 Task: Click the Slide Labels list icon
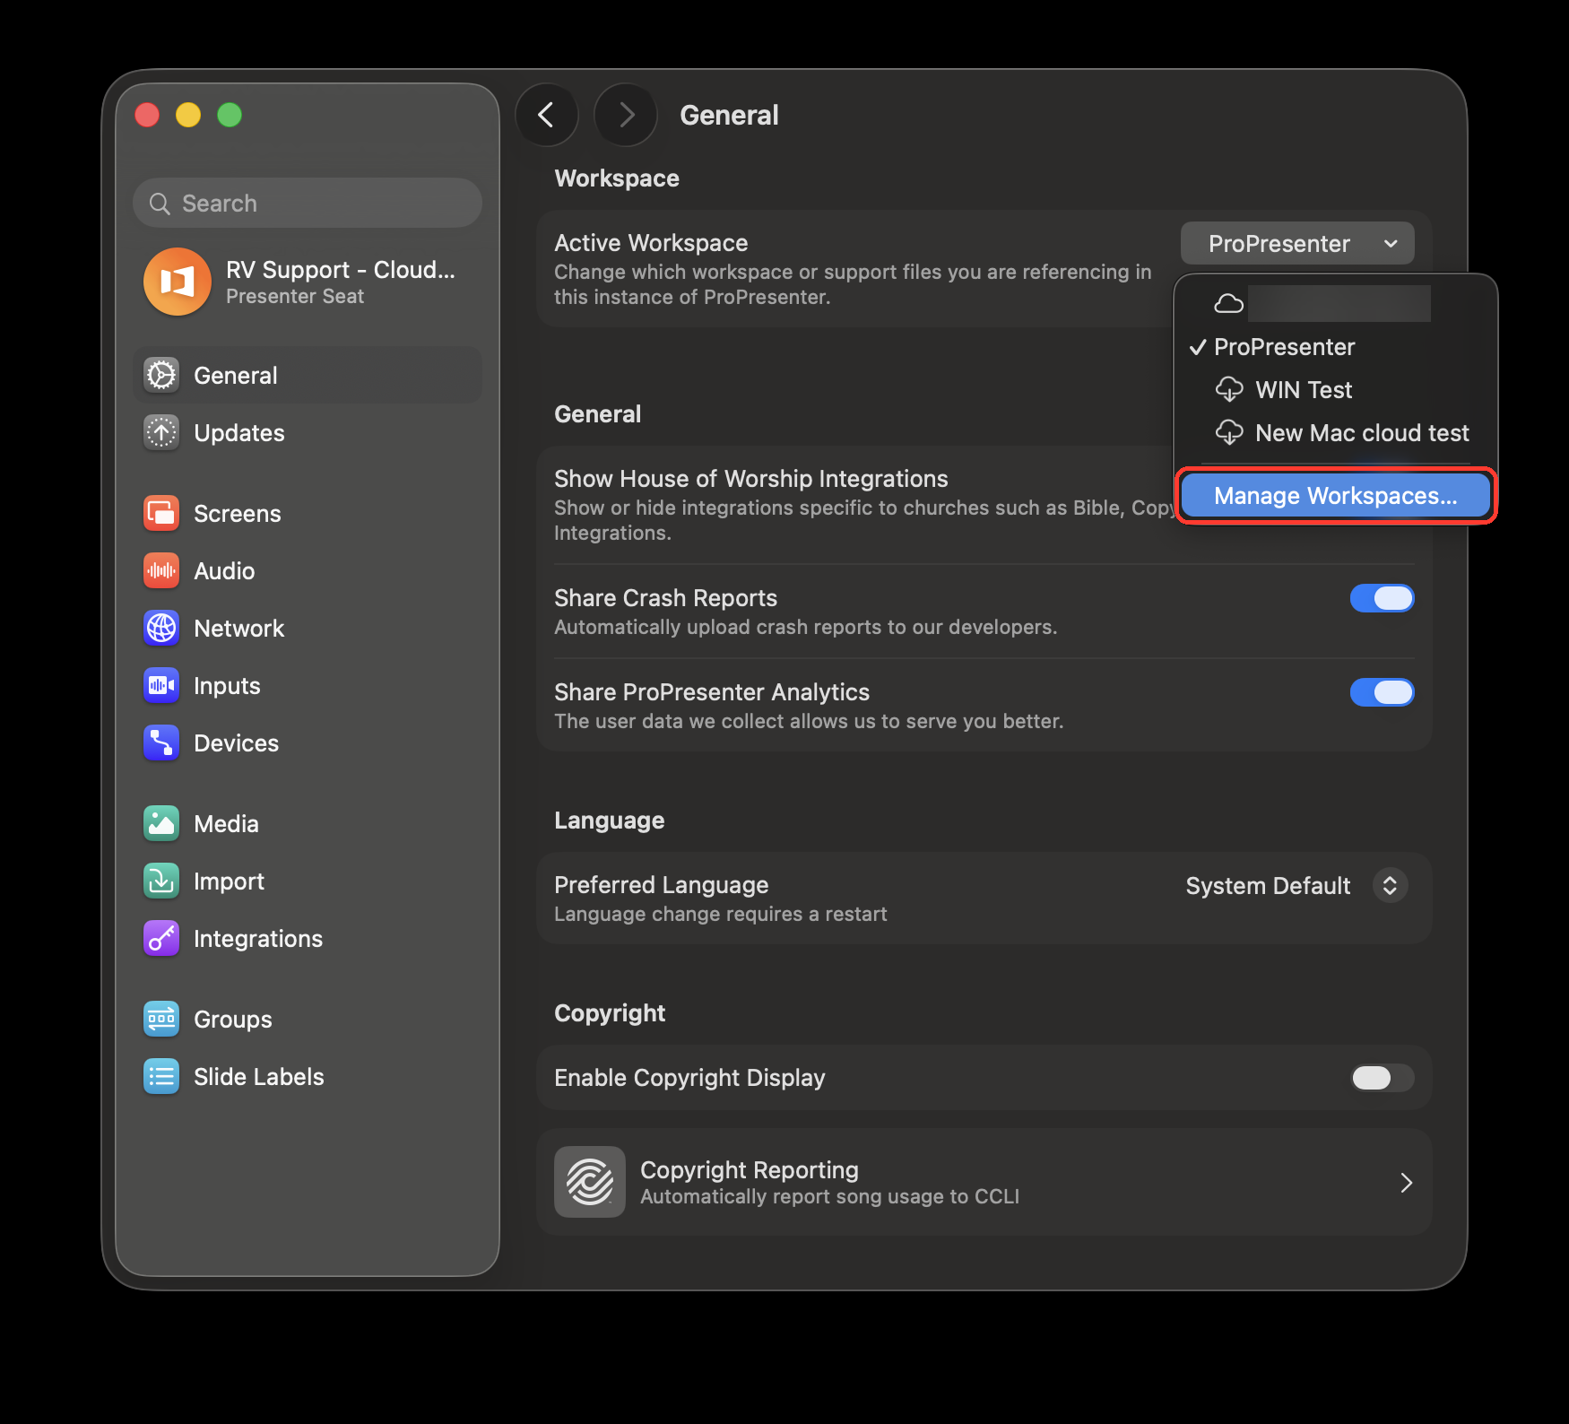[x=161, y=1076]
